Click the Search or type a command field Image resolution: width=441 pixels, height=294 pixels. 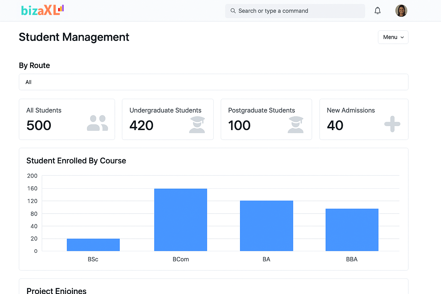295,11
